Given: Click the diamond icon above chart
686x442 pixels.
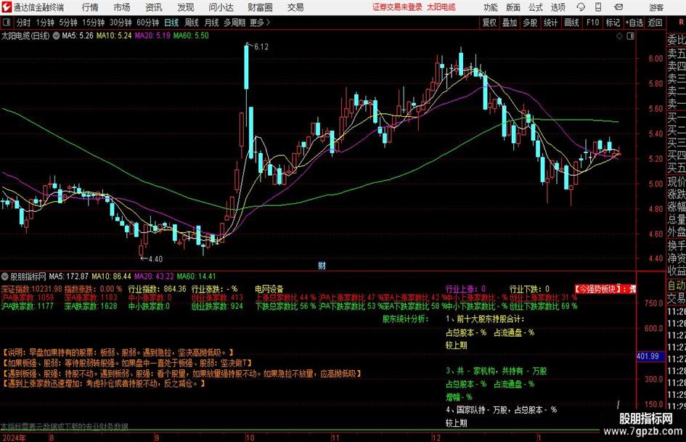Looking at the screenshot, I should pos(619,36).
